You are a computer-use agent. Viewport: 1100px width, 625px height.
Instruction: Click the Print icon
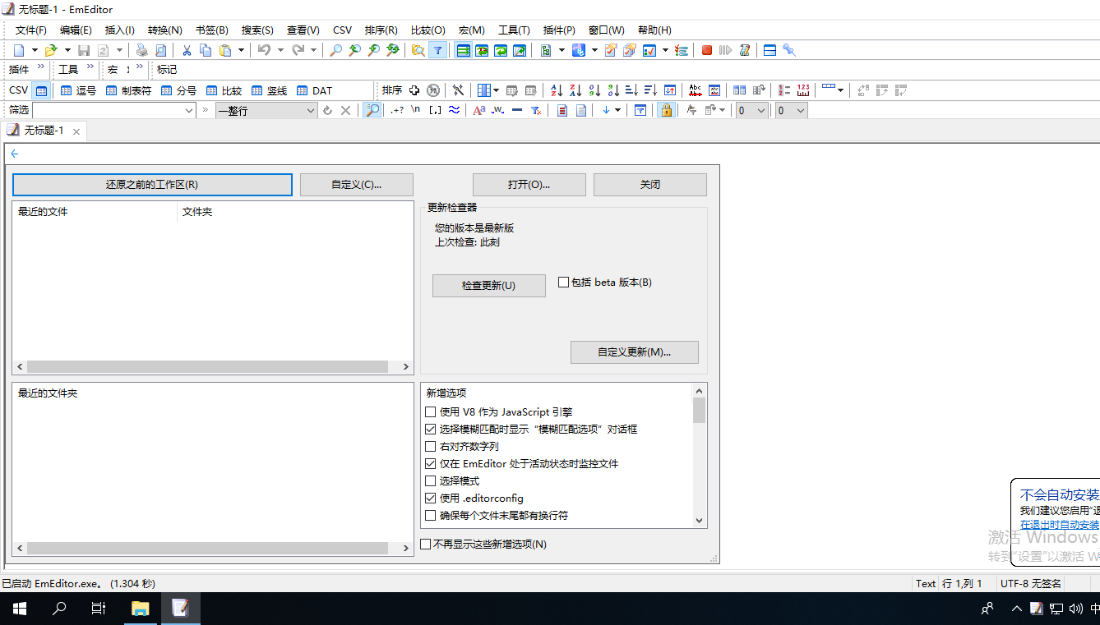tap(141, 50)
